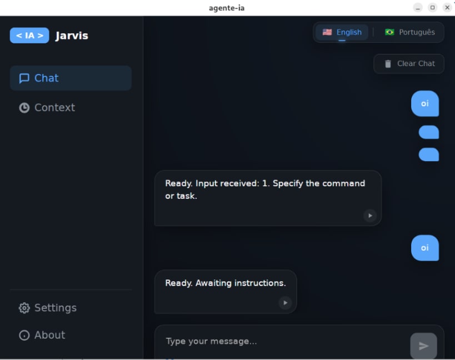Send the message with the arrow button

tap(424, 346)
